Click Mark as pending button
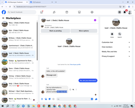Viewport: 135px width, 108px height. click(x=55, y=31)
